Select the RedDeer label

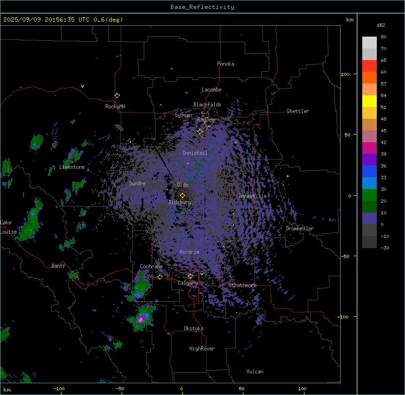coord(207,120)
